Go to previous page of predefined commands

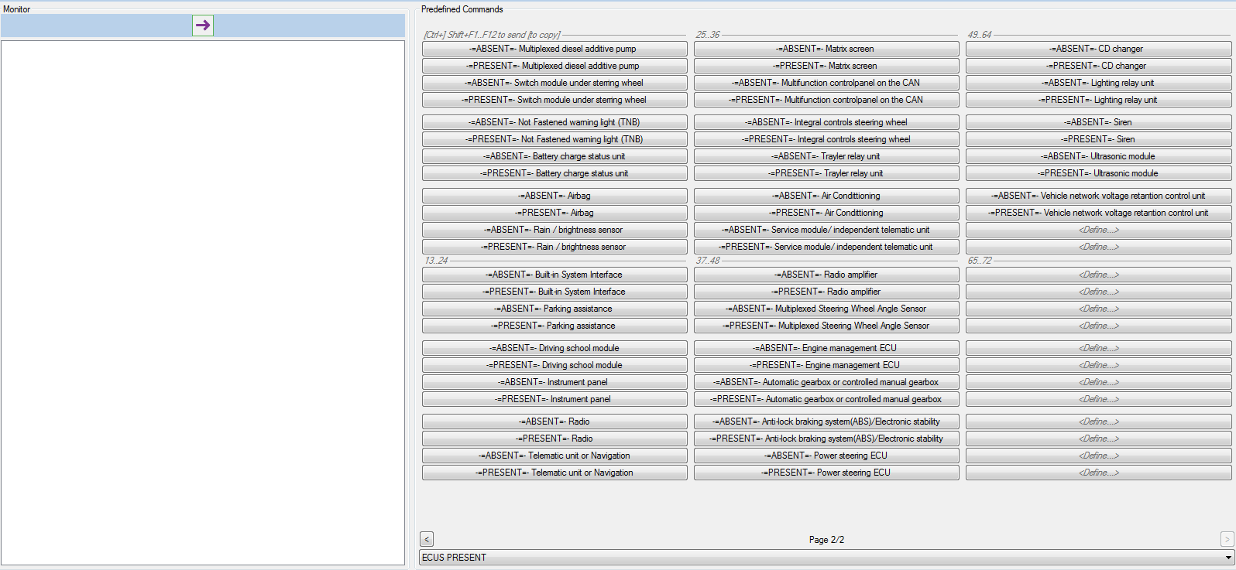(x=427, y=539)
